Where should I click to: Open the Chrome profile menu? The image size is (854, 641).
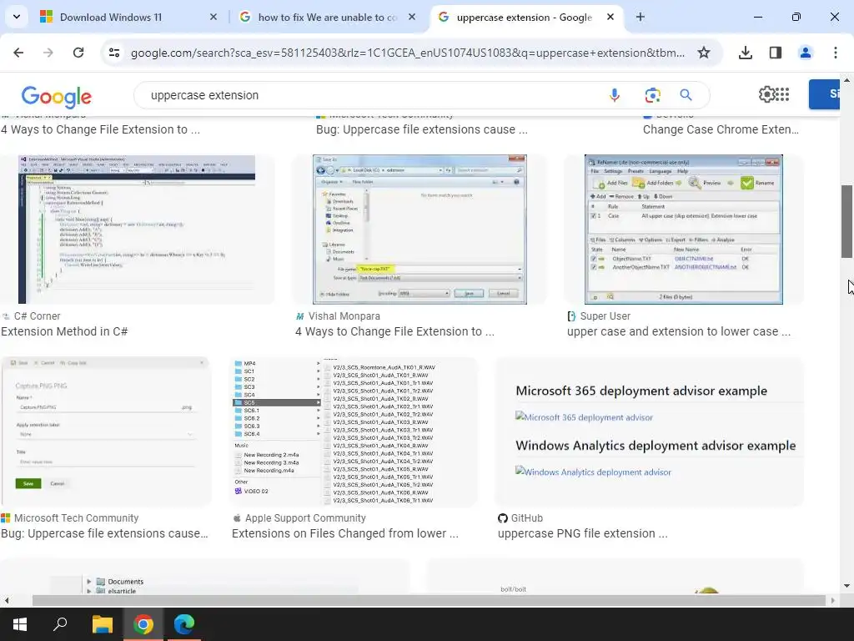[x=806, y=53]
